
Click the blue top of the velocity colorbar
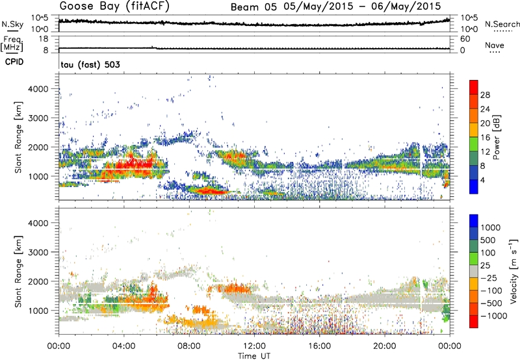pyautogui.click(x=474, y=221)
